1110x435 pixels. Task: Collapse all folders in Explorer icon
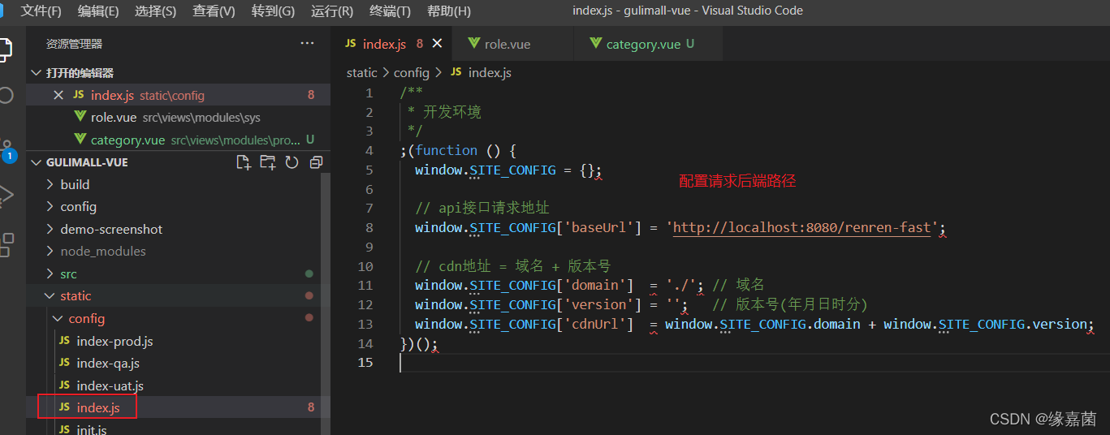tap(316, 162)
